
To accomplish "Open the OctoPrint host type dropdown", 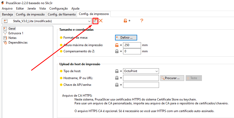I will pos(141,71).
